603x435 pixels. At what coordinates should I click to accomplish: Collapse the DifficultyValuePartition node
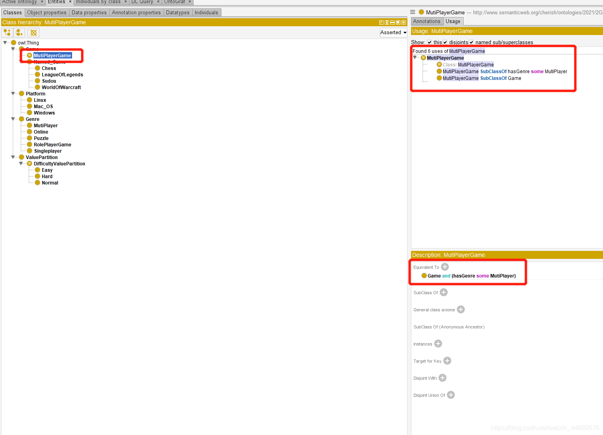coord(21,163)
